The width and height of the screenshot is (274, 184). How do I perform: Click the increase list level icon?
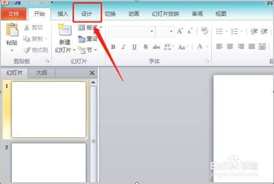click(x=264, y=31)
